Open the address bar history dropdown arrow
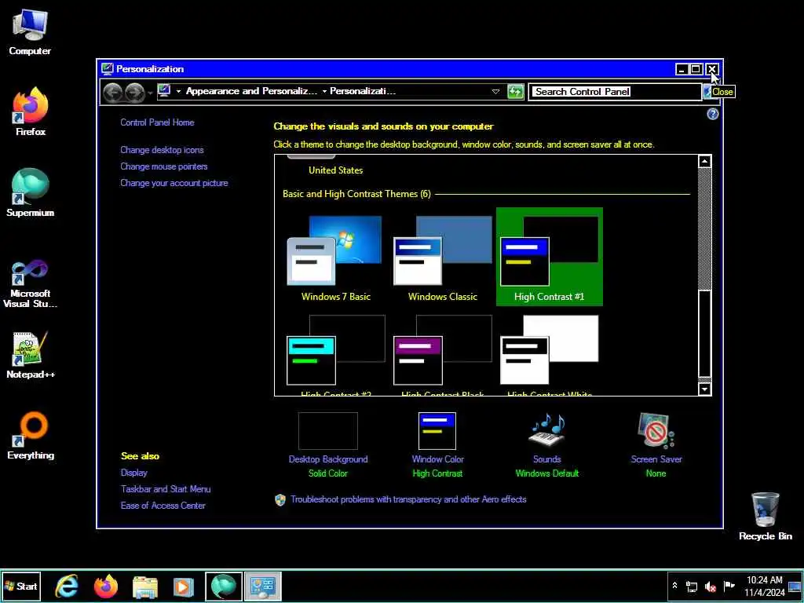 pyautogui.click(x=495, y=92)
